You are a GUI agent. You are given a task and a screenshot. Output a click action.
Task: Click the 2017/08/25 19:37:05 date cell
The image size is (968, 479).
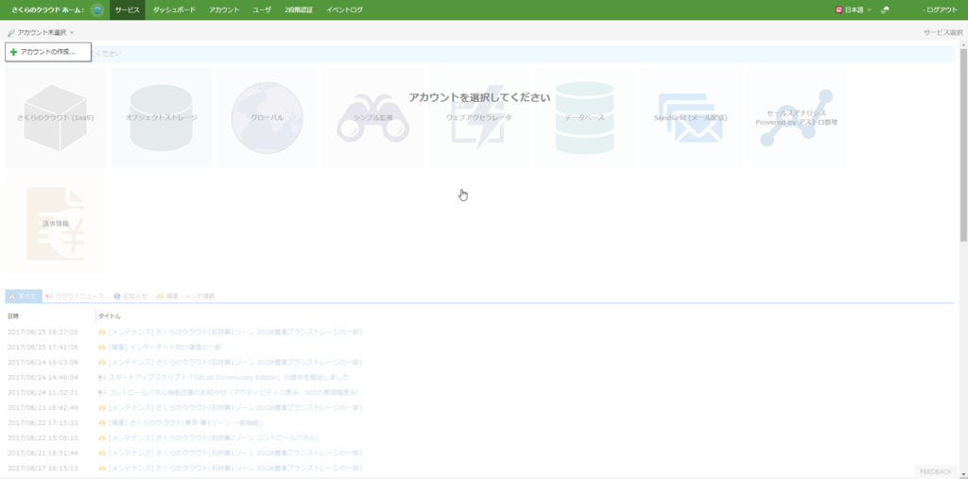(43, 333)
